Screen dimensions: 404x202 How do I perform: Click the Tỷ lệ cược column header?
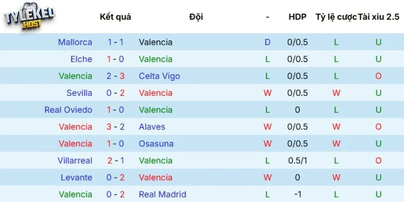[336, 17]
